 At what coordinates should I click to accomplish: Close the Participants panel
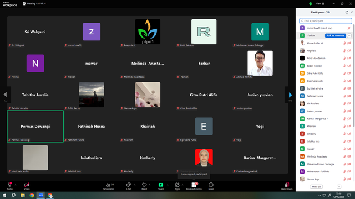click(x=352, y=12)
